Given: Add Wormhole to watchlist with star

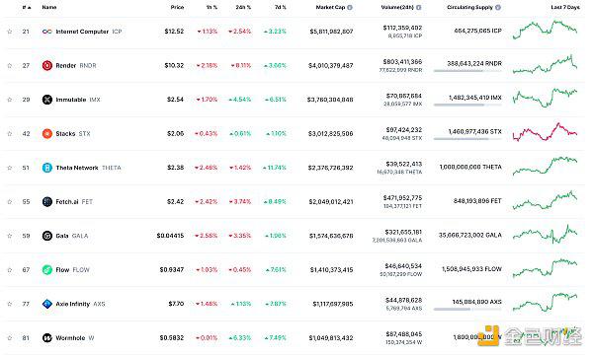Looking at the screenshot, I should [x=10, y=338].
